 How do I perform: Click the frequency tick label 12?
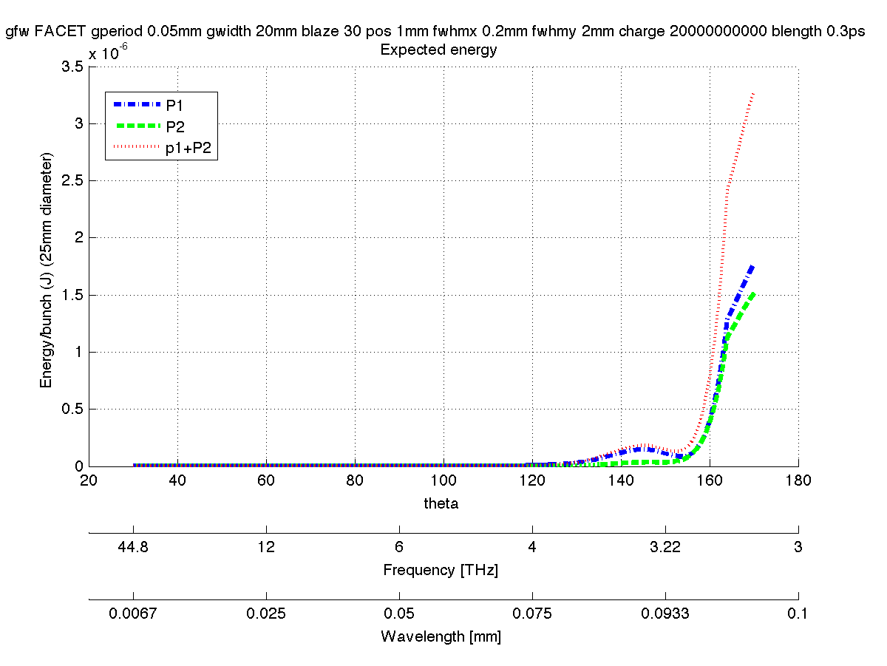pyautogui.click(x=266, y=547)
